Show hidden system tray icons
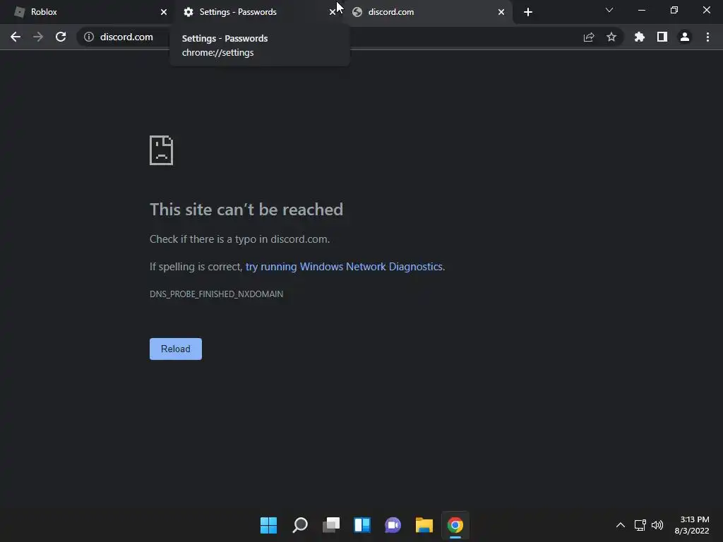Screen dimensions: 723x542 tap(621, 525)
